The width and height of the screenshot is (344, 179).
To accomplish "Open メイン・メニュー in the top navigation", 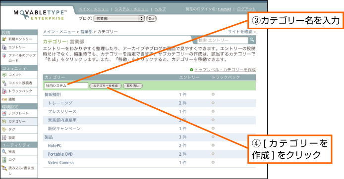I will pos(94,9).
